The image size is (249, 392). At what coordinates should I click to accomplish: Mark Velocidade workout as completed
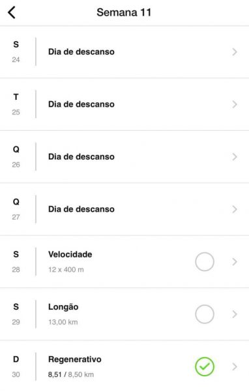tap(205, 262)
